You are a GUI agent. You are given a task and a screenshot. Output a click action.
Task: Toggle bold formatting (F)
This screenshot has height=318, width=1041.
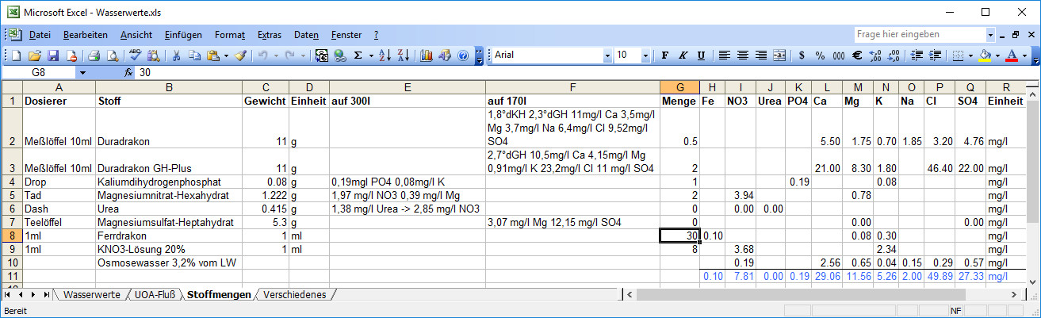(x=665, y=56)
